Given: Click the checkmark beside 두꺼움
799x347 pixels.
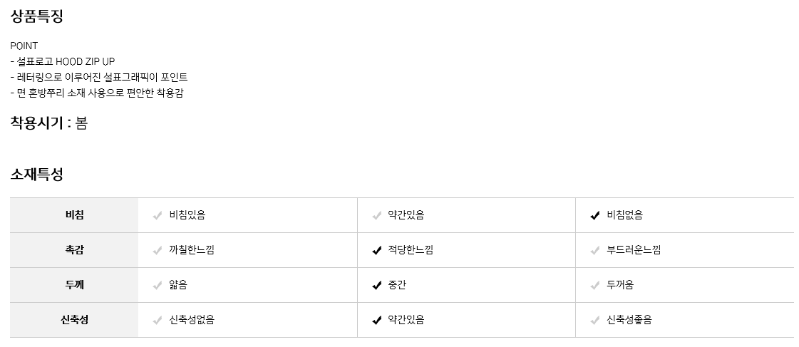Looking at the screenshot, I should tap(595, 285).
